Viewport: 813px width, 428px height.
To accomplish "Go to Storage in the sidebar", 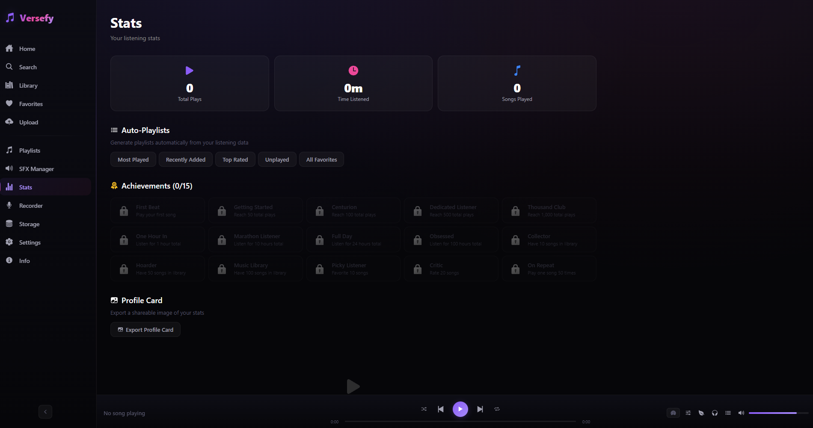I will pos(29,224).
